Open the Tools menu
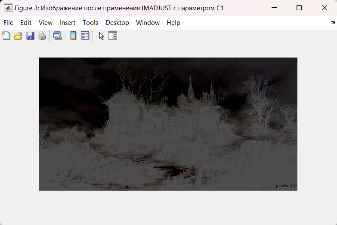The image size is (337, 225). (90, 23)
